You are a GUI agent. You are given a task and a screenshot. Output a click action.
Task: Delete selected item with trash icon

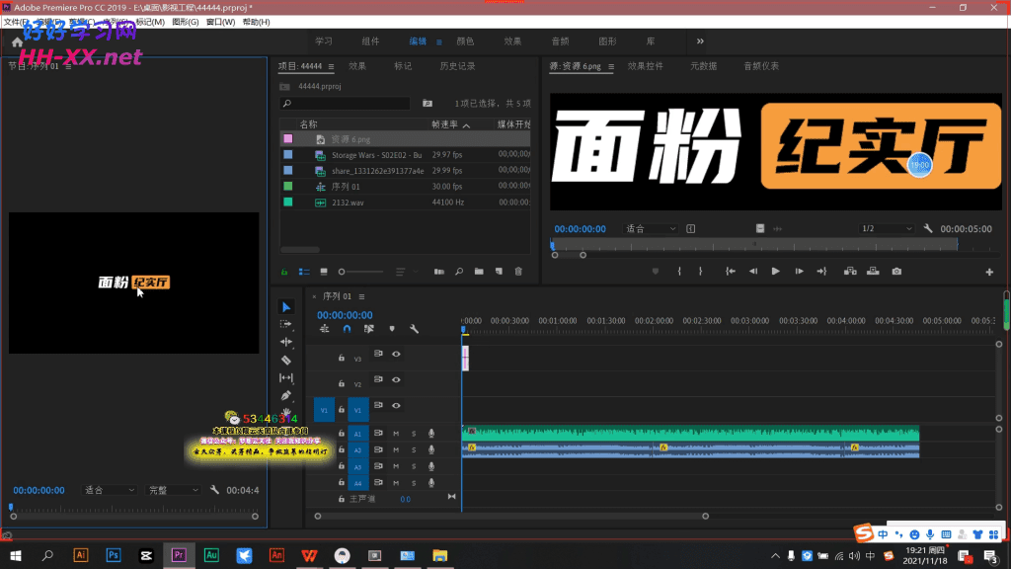pos(518,272)
